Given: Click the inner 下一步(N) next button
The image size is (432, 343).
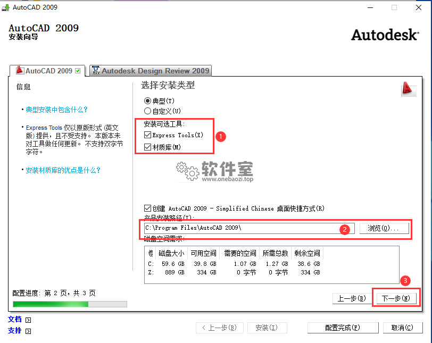Looking at the screenshot, I should coord(396,298).
